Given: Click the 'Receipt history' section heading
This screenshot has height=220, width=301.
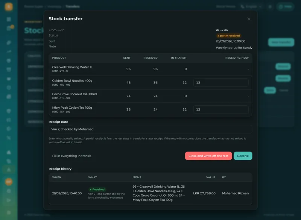Looking at the screenshot, I should click(60, 169).
